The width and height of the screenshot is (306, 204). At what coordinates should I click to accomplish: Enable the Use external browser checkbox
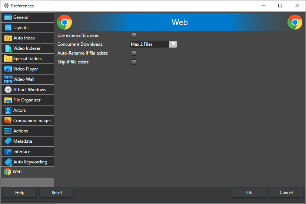pos(134,35)
